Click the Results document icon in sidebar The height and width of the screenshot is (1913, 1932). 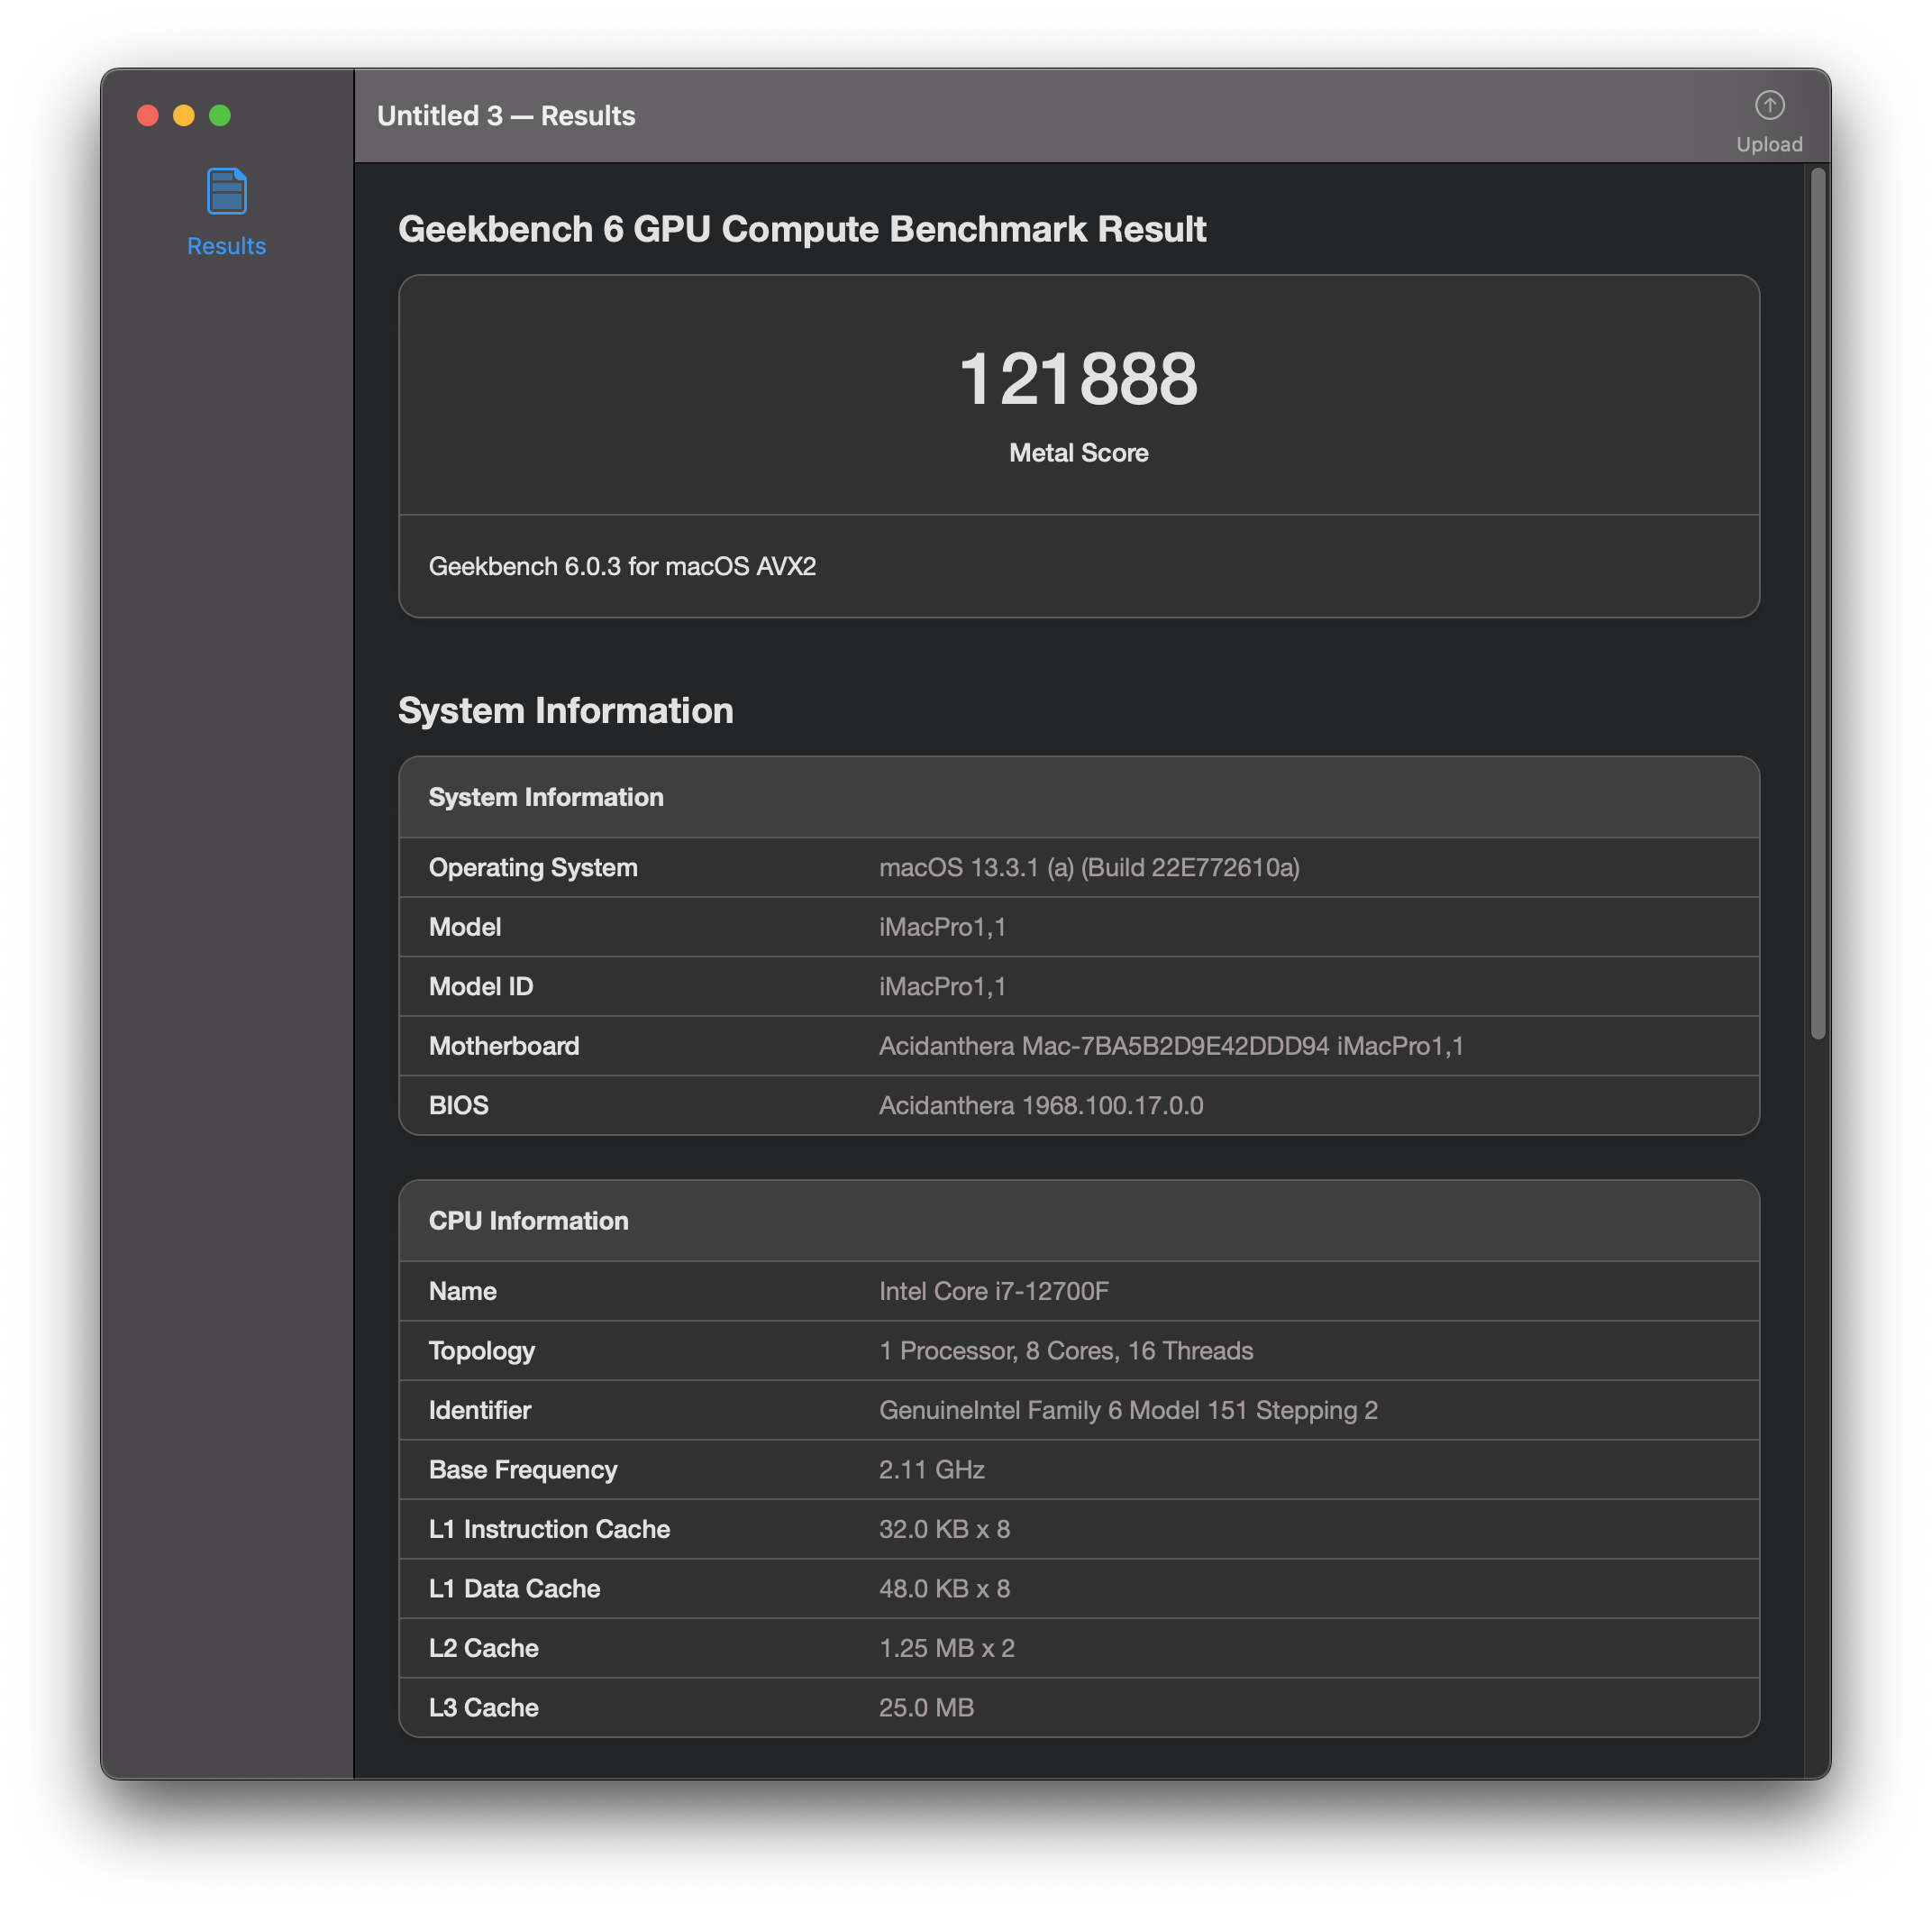point(226,191)
